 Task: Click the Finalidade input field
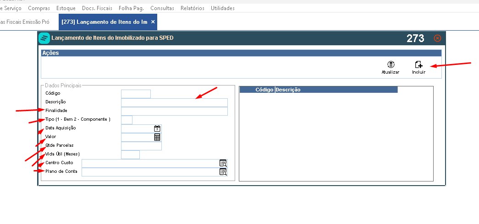[175, 111]
